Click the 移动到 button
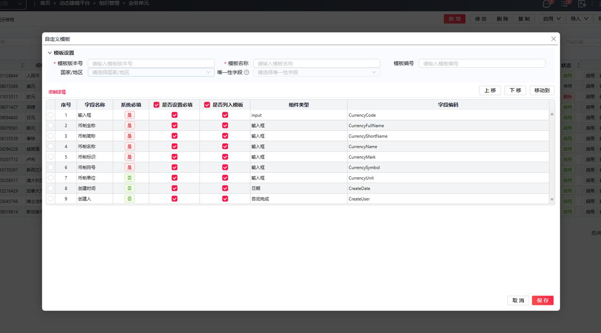The width and height of the screenshot is (601, 333). (542, 91)
